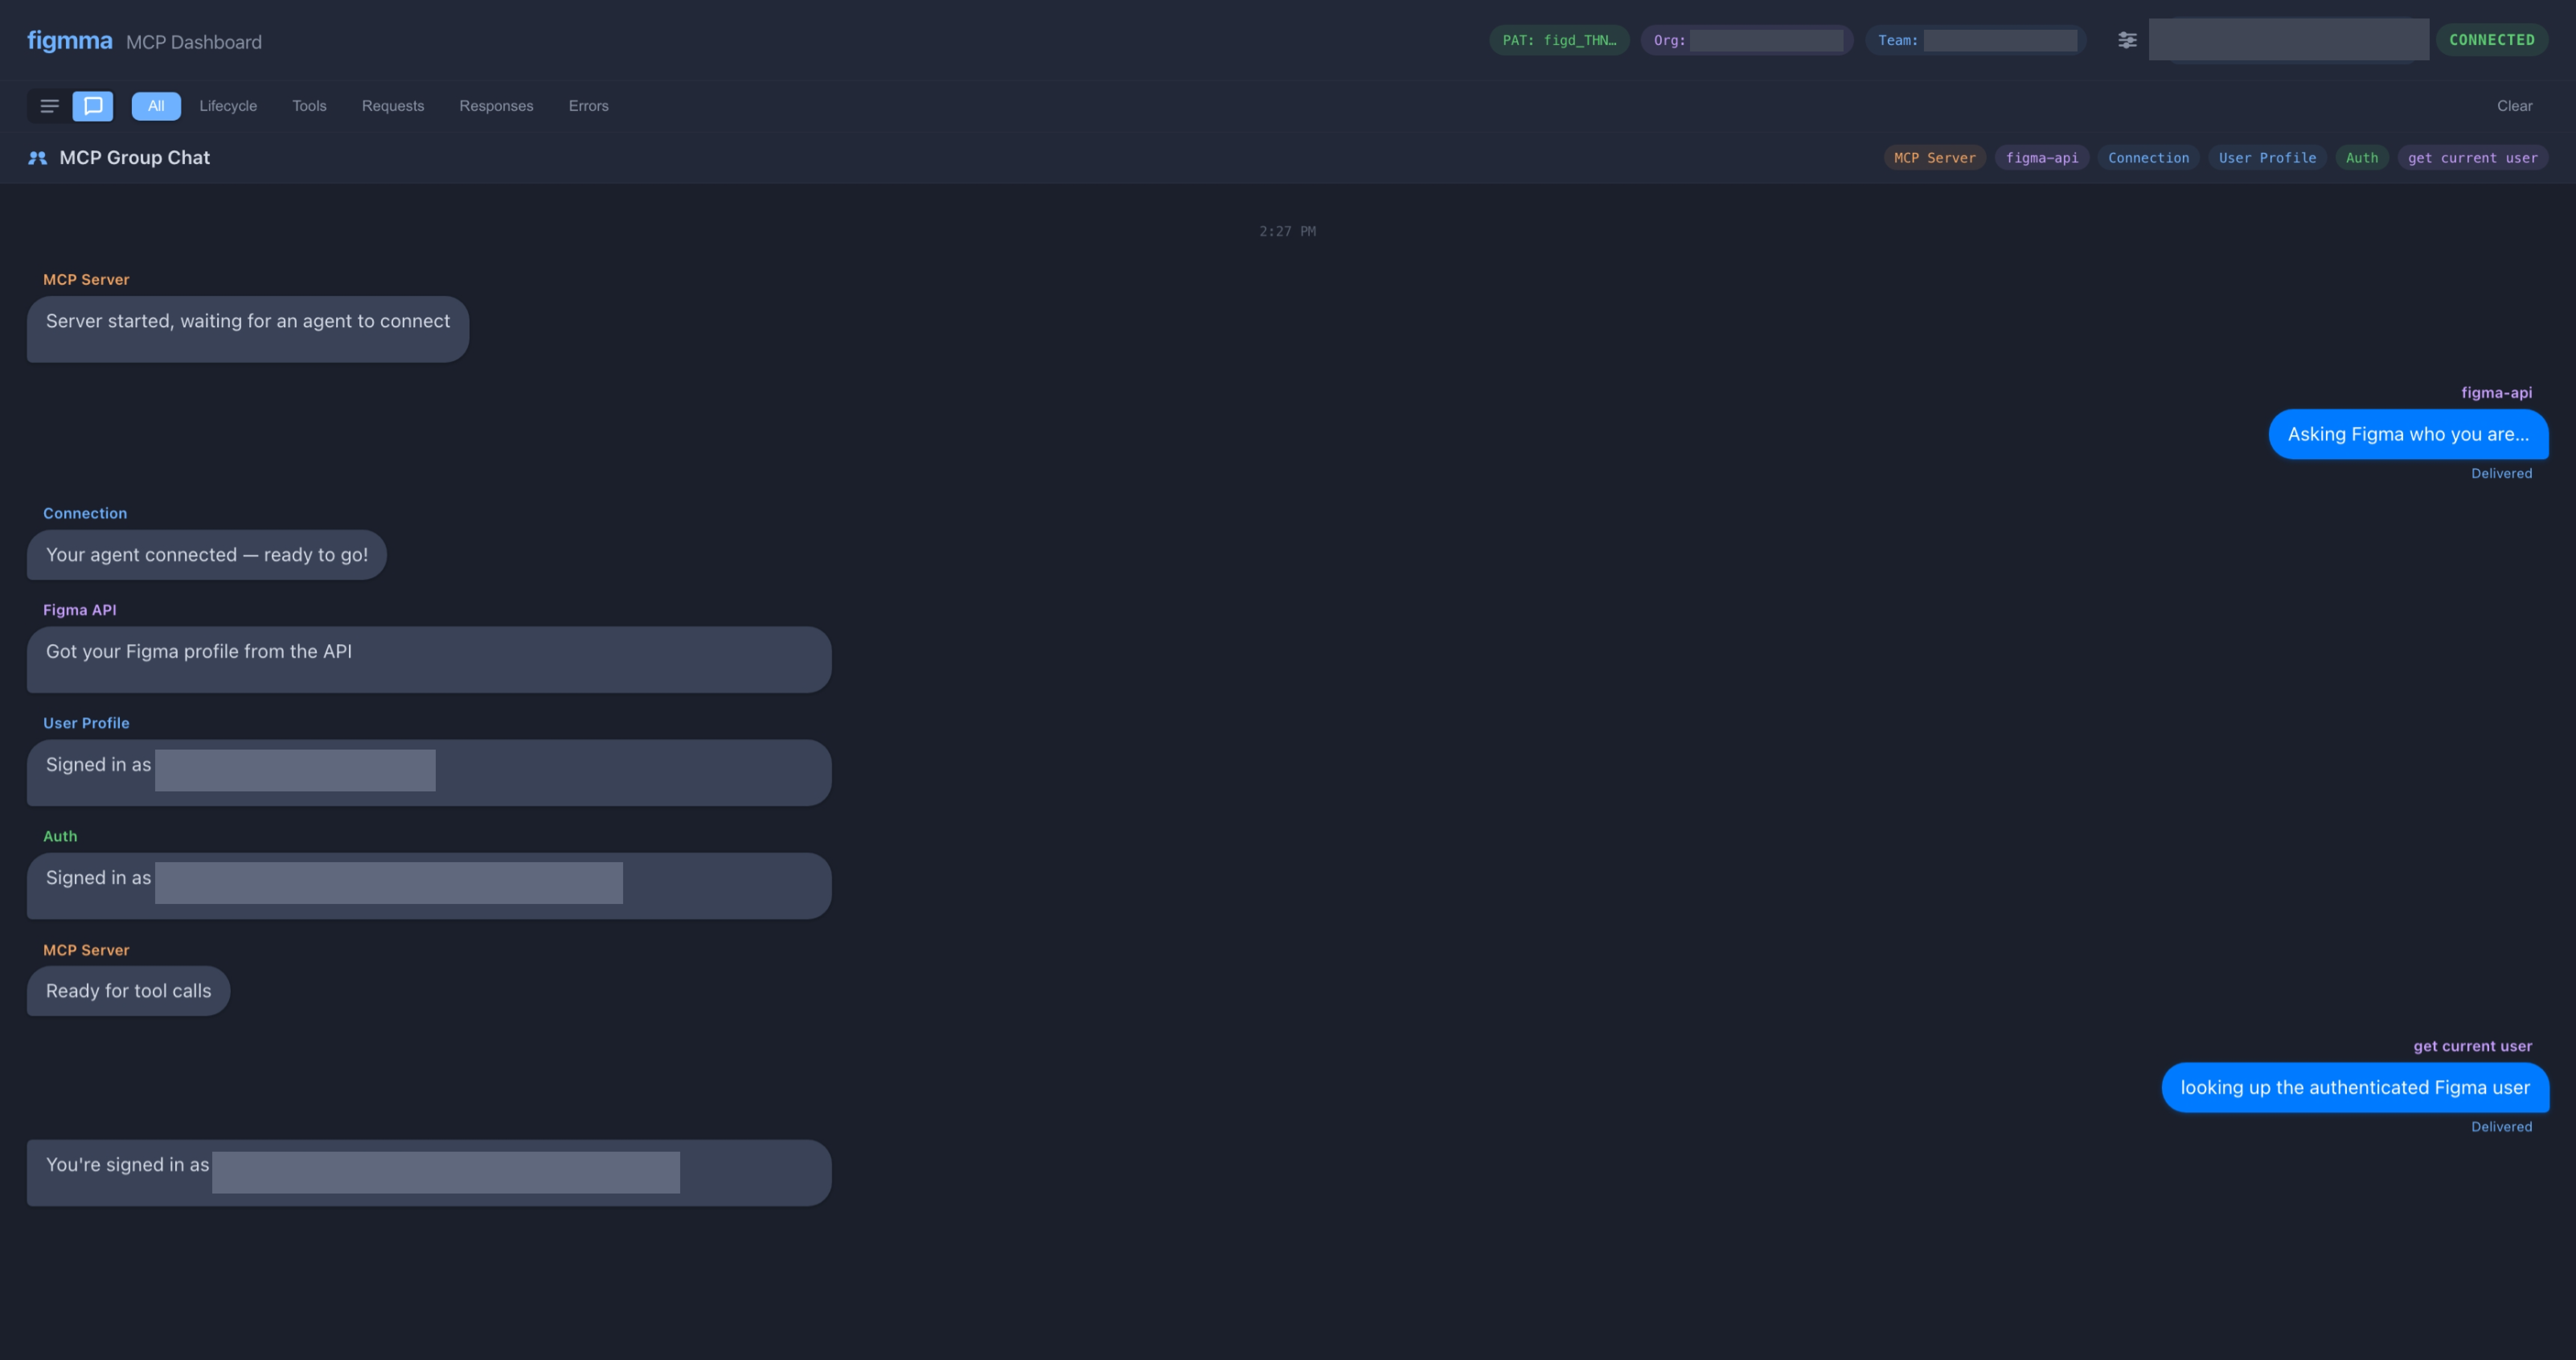Click the blank field beside the sliders icon
This screenshot has width=2576, height=1360.
point(2288,40)
